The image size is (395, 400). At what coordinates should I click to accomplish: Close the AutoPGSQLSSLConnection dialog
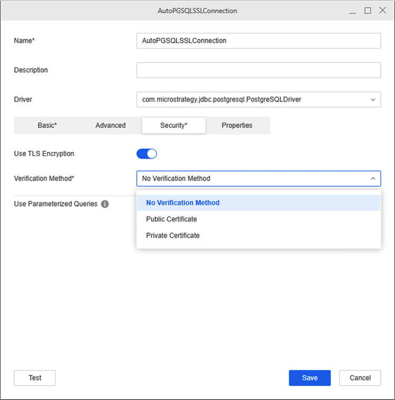[x=382, y=11]
